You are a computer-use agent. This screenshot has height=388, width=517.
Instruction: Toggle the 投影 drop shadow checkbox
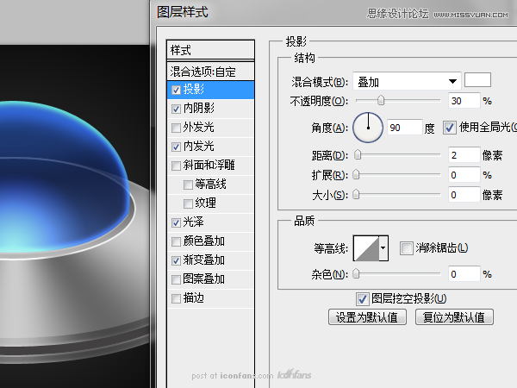(176, 90)
